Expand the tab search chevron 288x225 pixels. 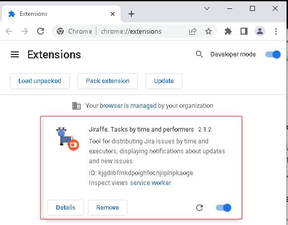[207, 8]
